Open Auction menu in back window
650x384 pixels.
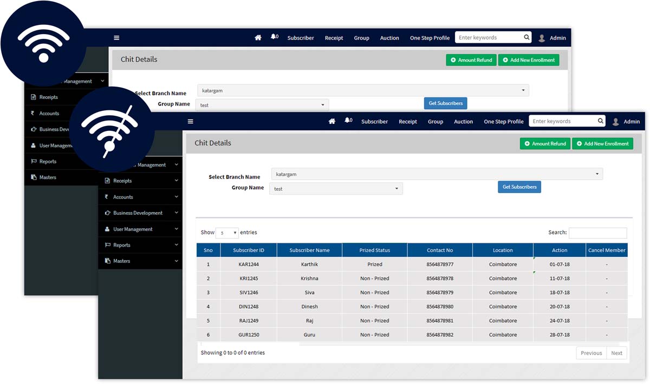pyautogui.click(x=389, y=38)
